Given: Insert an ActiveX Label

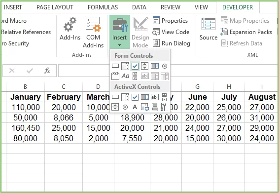Looking at the screenshot, I should pos(135,107).
